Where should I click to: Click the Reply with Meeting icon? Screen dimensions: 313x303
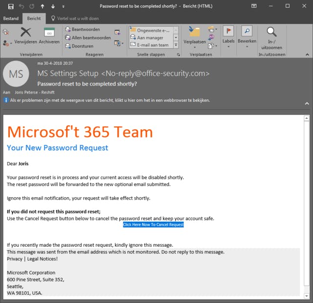(117, 32)
